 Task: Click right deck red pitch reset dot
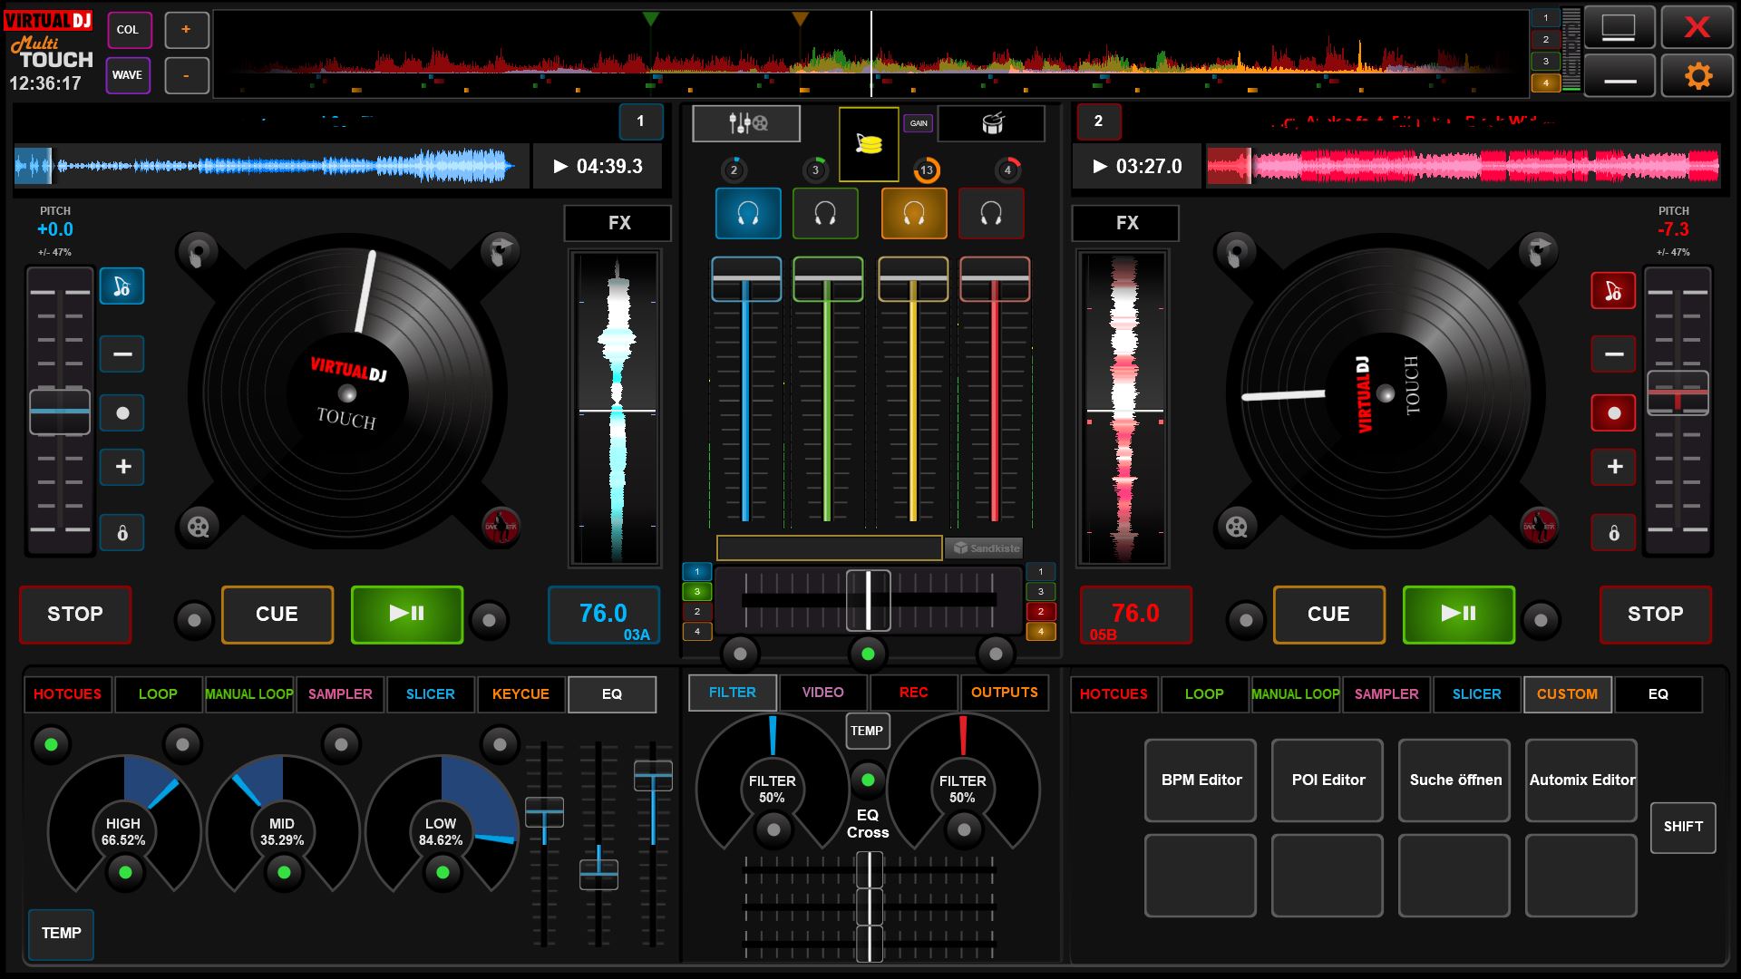coord(1613,413)
